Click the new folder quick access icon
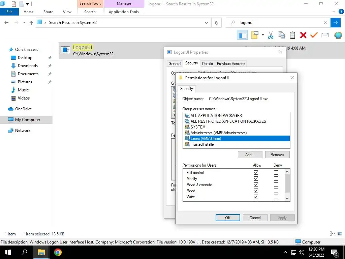The image size is (345, 259). (21, 4)
